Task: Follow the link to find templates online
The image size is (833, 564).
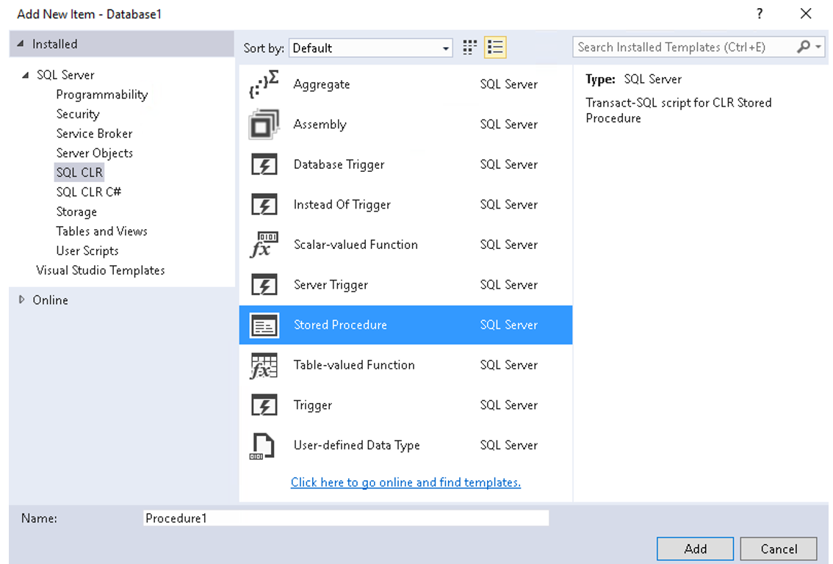Action: pyautogui.click(x=405, y=482)
